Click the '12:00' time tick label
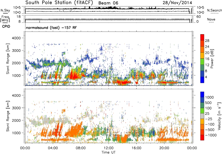 coord(109,148)
